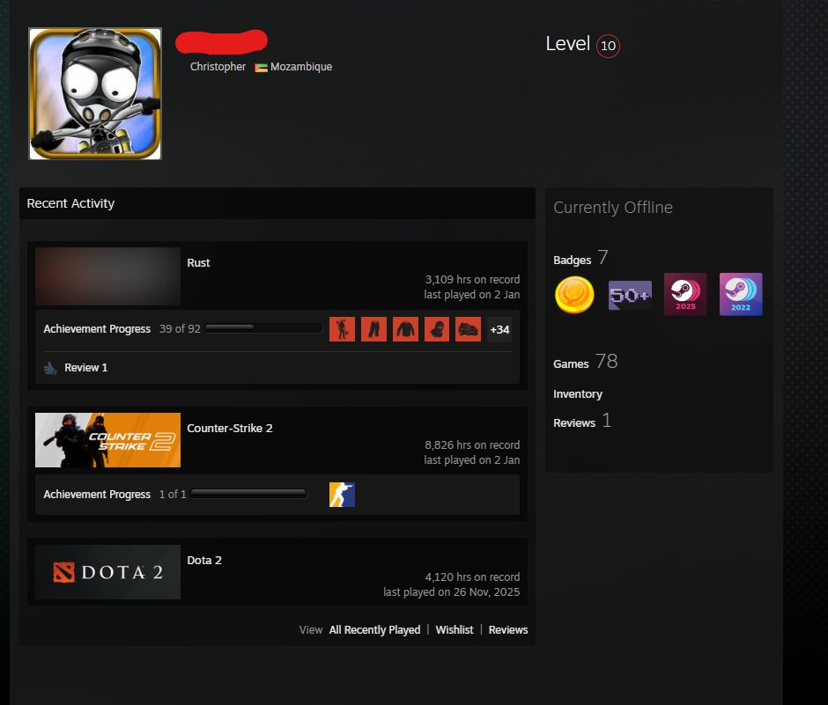Click the profile avatar image
This screenshot has width=828, height=705.
pyautogui.click(x=95, y=94)
